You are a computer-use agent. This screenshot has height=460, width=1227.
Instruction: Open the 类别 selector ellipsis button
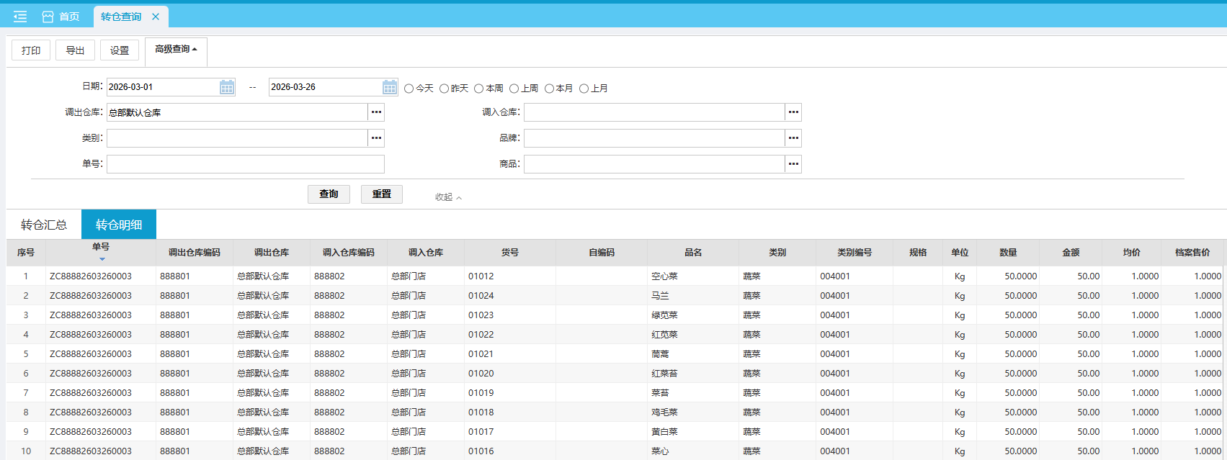coord(376,138)
